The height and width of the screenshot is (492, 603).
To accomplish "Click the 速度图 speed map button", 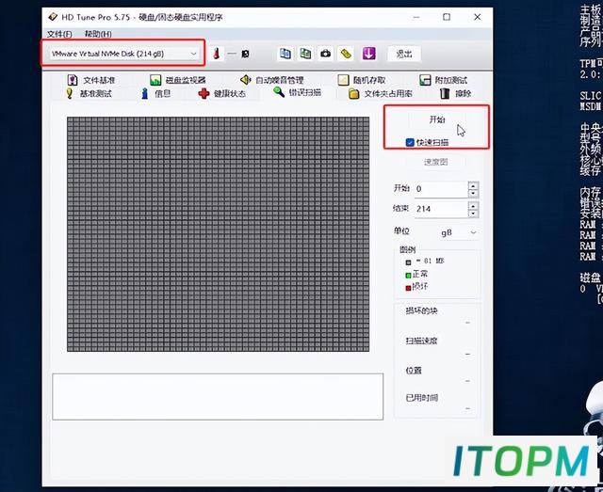I will click(x=435, y=162).
